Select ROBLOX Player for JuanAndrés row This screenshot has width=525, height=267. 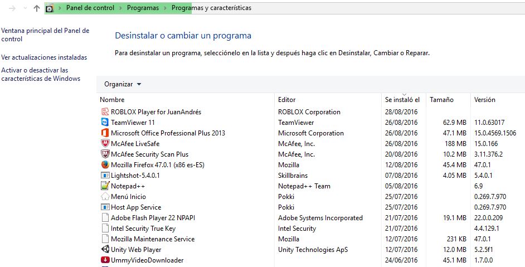click(156, 112)
